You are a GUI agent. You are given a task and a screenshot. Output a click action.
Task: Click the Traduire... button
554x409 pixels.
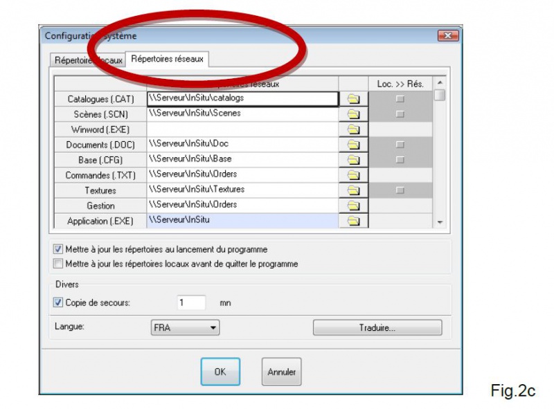point(377,328)
